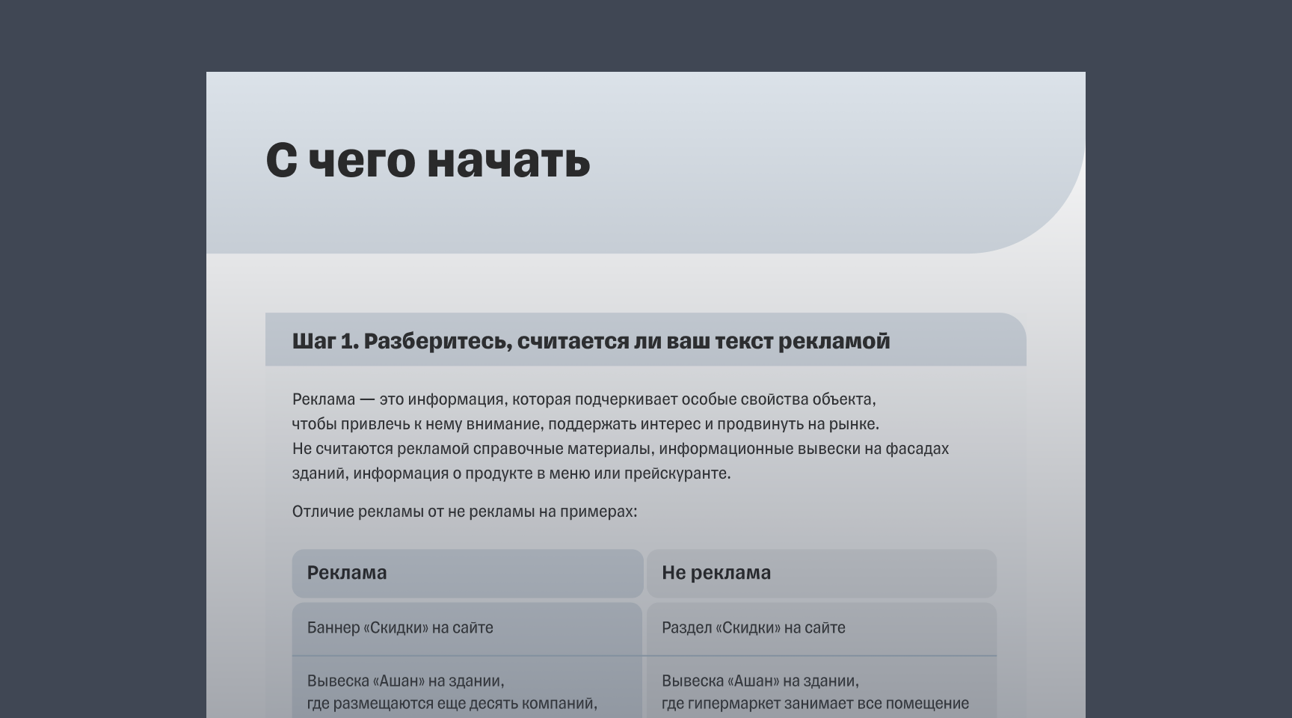This screenshot has width=1292, height=718.
Task: Click the light header area above the title
Action: click(x=643, y=105)
